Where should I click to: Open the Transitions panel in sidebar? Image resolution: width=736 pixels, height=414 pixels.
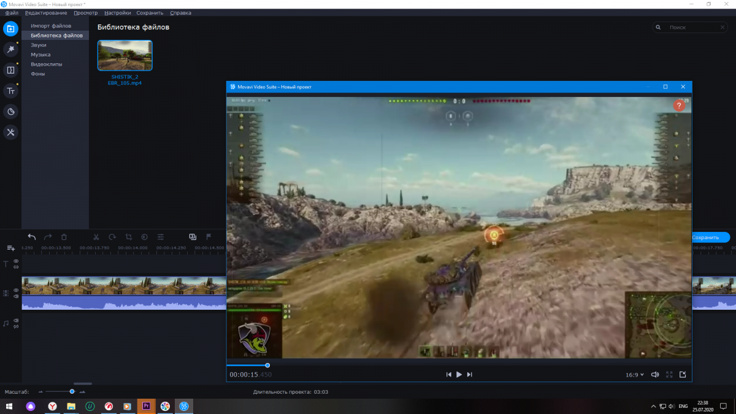click(10, 70)
